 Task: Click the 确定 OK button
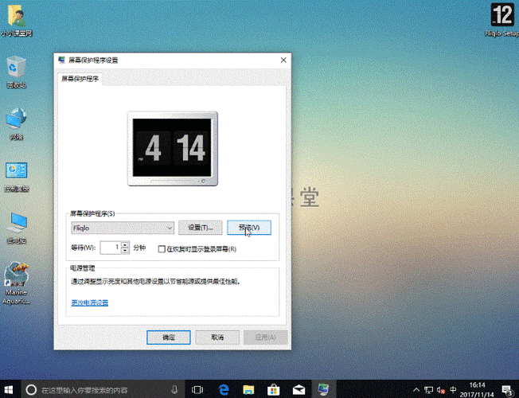point(169,337)
